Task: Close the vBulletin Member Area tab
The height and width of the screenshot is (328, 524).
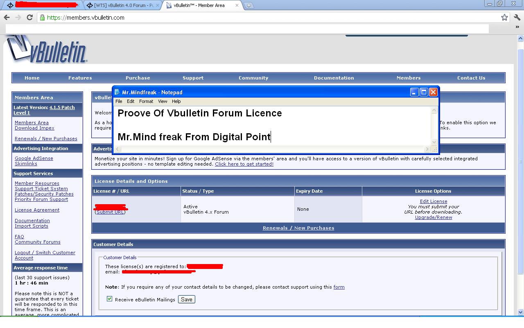Action: tap(237, 5)
